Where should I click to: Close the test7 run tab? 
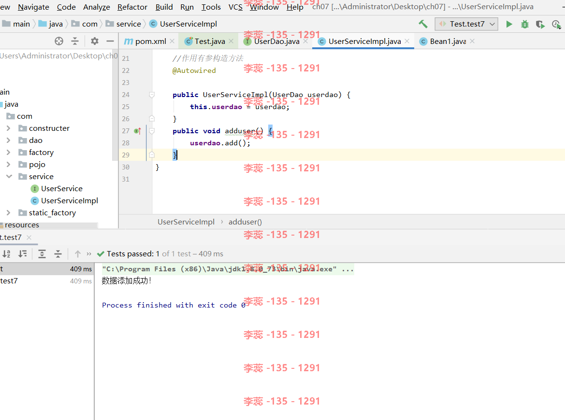point(29,238)
